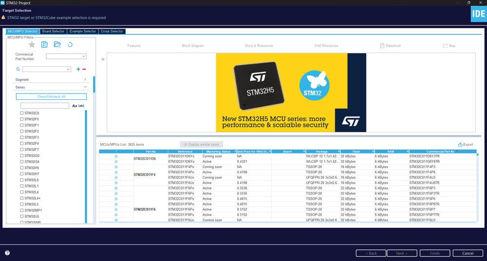Open the Features tab

click(x=134, y=46)
